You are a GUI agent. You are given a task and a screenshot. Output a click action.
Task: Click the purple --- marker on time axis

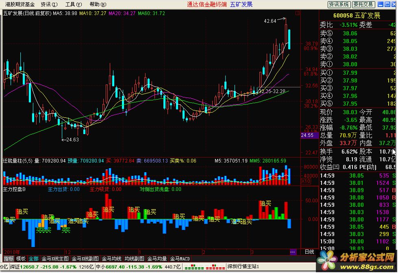pyautogui.click(x=293, y=252)
